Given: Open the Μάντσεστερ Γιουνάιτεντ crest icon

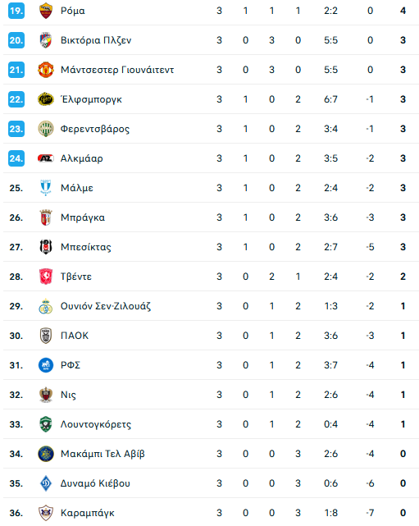Looking at the screenshot, I should click(46, 70).
